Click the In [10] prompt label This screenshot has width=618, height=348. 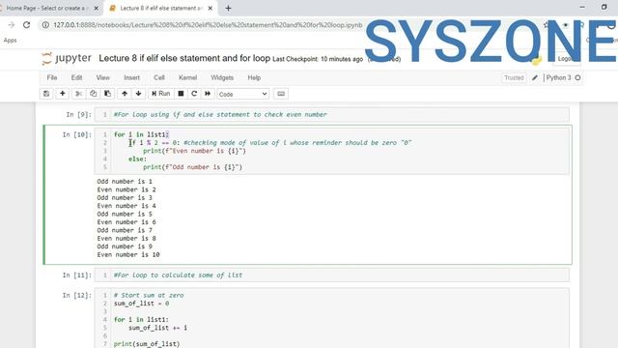click(x=77, y=135)
